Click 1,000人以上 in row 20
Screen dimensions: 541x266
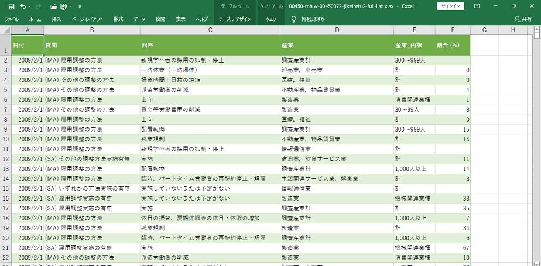click(415, 238)
